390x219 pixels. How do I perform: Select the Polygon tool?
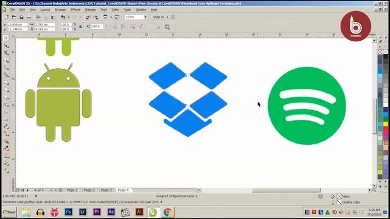(6, 97)
